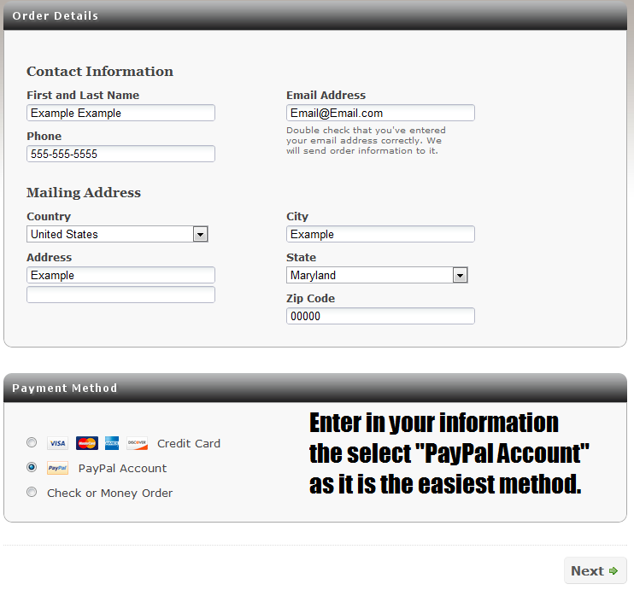Select the Credit Card radio button

click(x=32, y=442)
